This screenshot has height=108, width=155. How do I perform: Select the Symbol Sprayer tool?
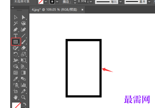pyautogui.click(x=16, y=85)
